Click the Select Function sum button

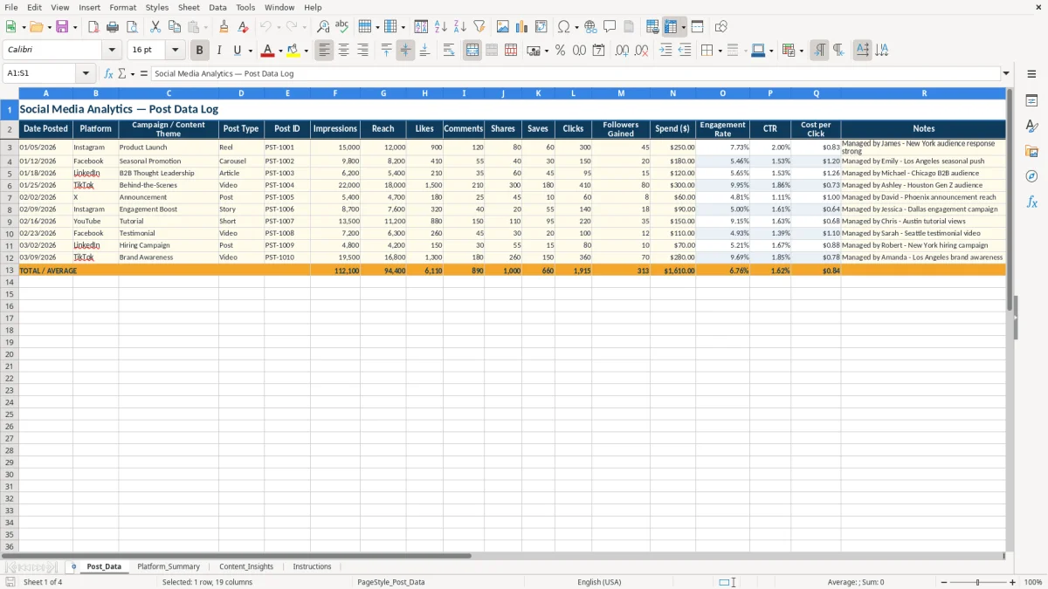pyautogui.click(x=121, y=73)
